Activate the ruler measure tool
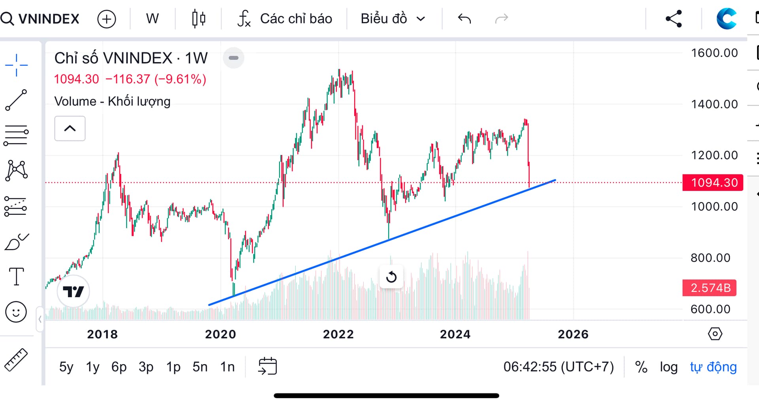The width and height of the screenshot is (759, 406). click(x=16, y=360)
